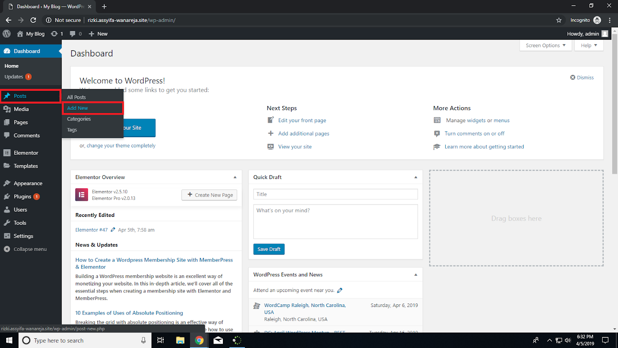Click the Quick Draft Title field
Image resolution: width=618 pixels, height=348 pixels.
335,194
